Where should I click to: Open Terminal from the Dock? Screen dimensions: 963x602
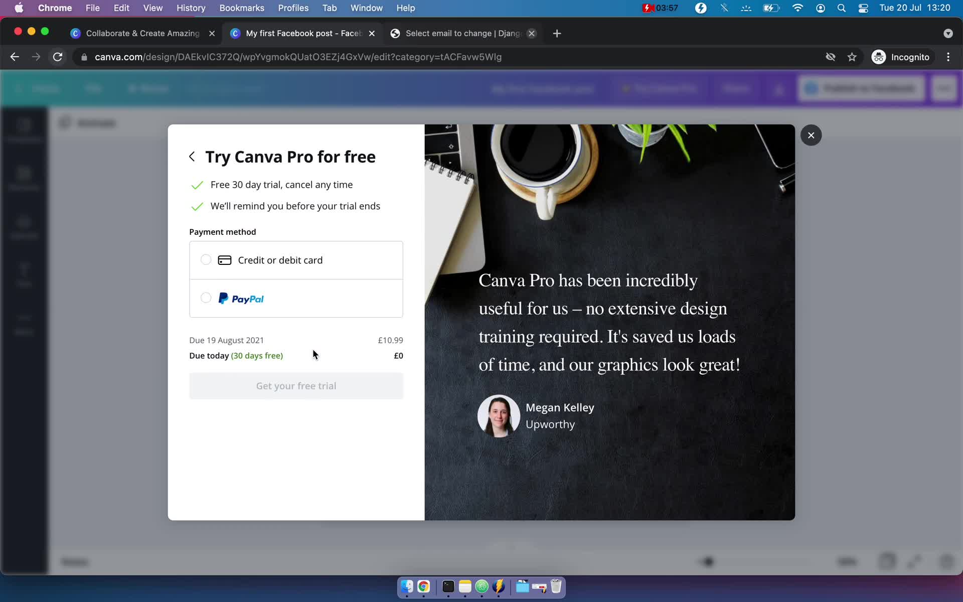(x=448, y=586)
